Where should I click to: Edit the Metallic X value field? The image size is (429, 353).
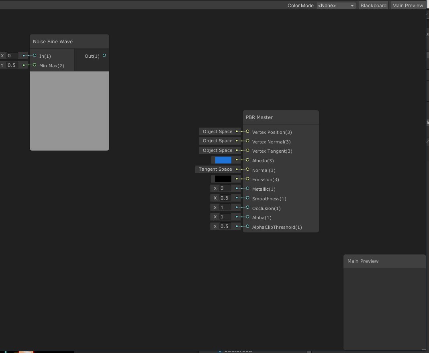point(225,188)
